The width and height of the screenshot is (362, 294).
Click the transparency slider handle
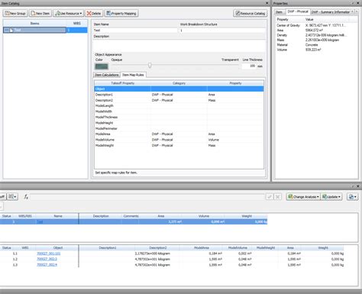click(150, 66)
